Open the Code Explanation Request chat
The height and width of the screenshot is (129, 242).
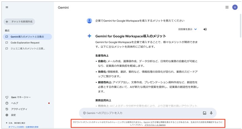tap(25, 43)
